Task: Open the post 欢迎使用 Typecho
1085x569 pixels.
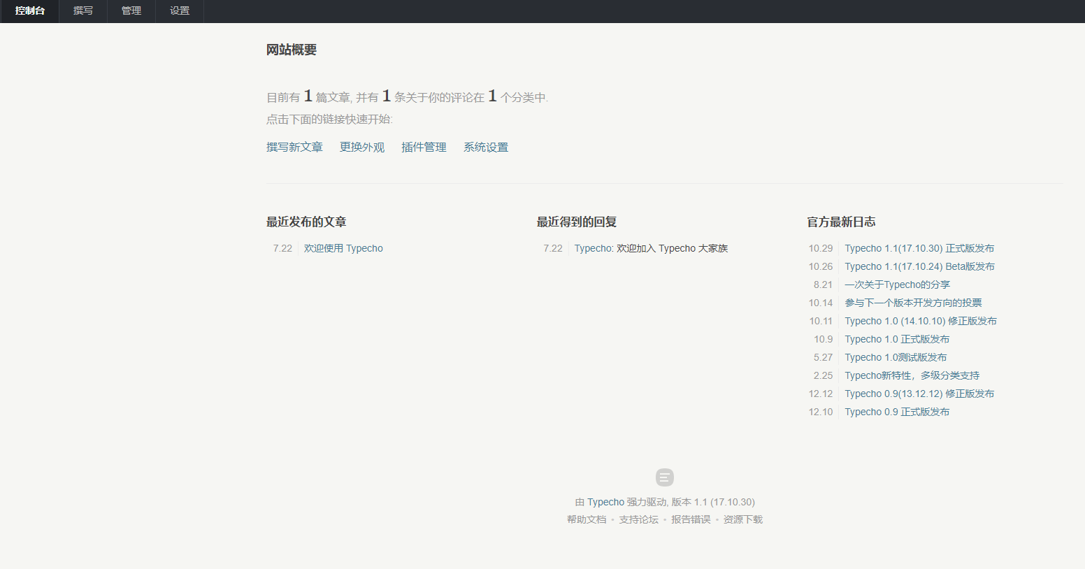Action: (343, 248)
